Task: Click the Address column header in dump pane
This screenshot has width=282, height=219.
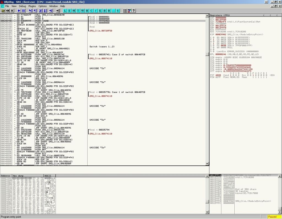Action: tap(6, 176)
